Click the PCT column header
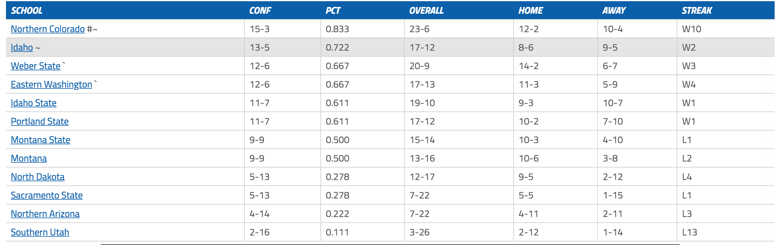This screenshot has height=245, width=780. (x=333, y=11)
